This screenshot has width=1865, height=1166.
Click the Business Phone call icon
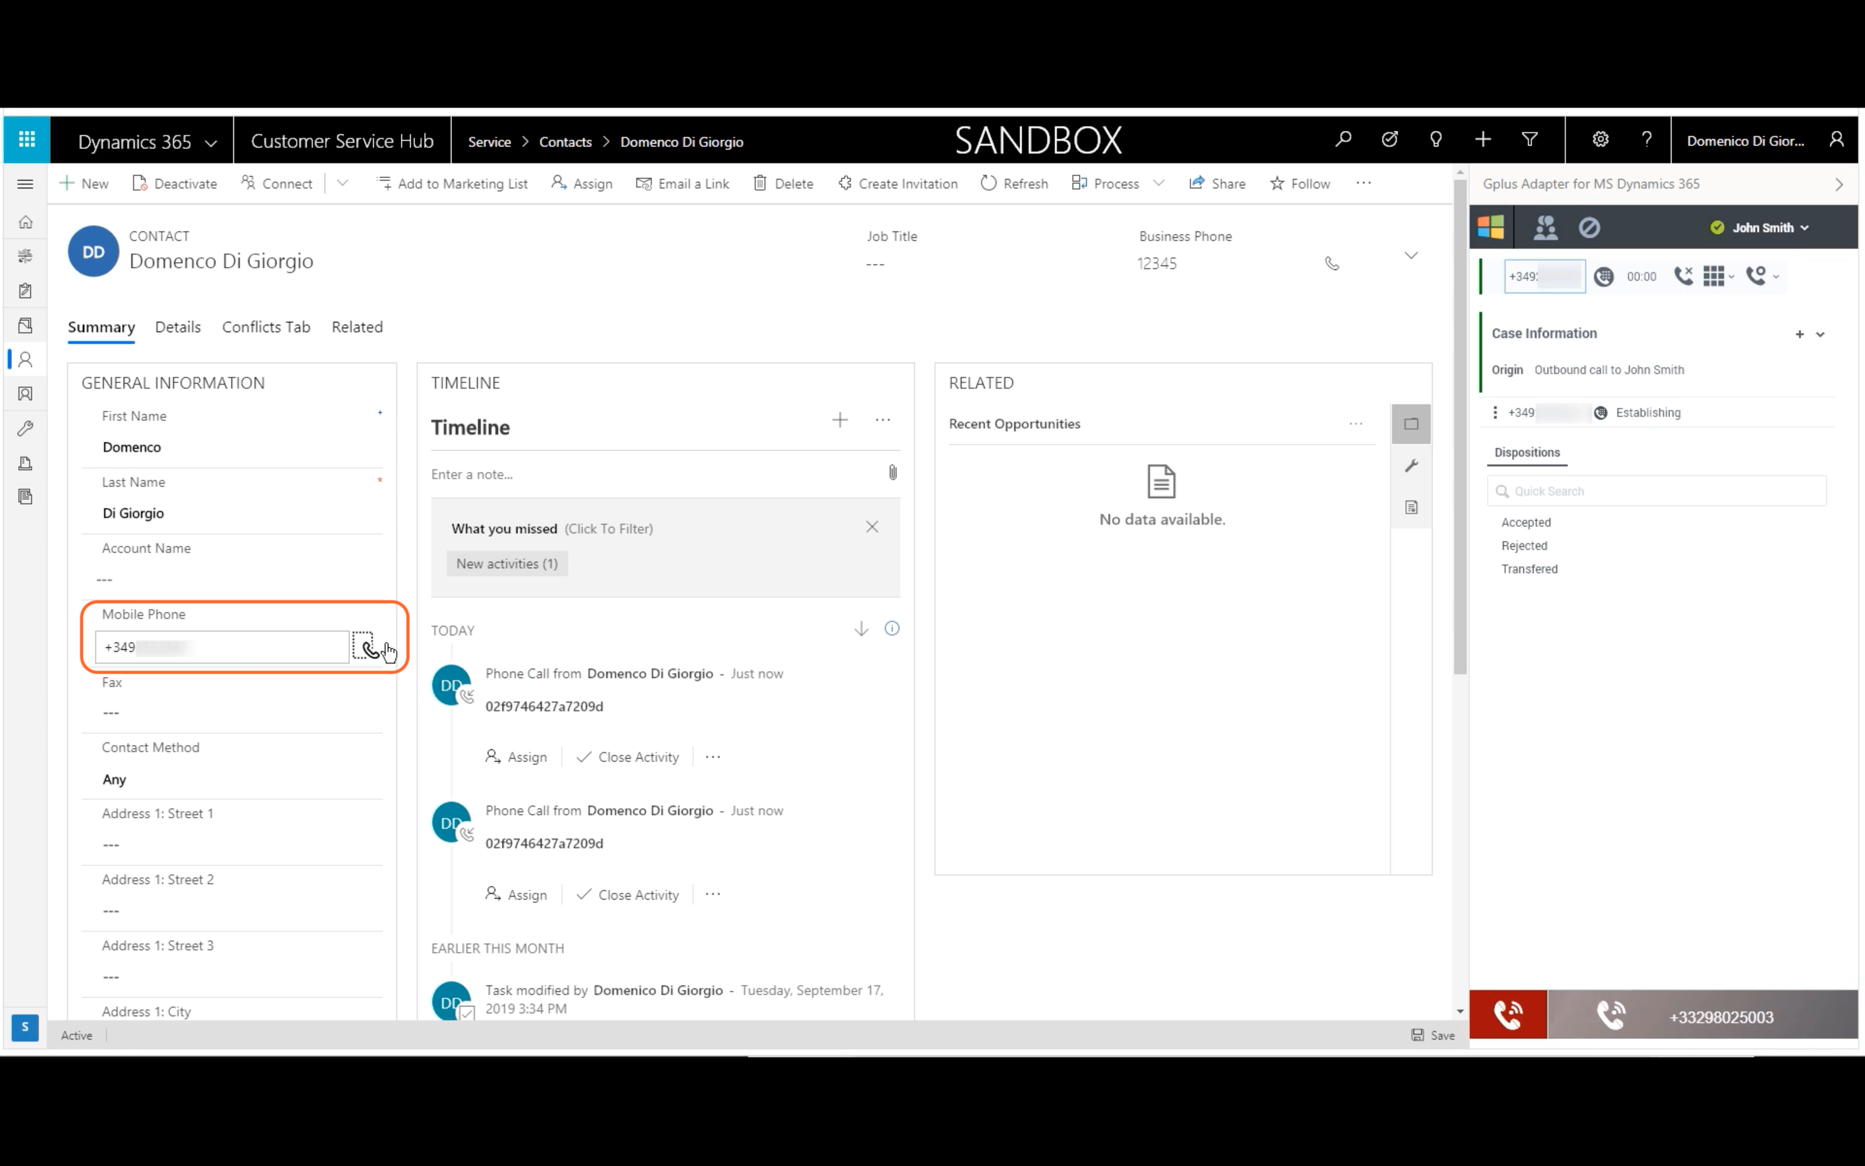point(1331,264)
